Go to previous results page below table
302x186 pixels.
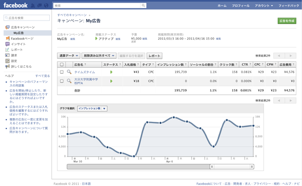pos(279,100)
